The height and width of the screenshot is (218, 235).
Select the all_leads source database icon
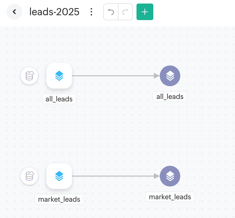click(x=29, y=76)
